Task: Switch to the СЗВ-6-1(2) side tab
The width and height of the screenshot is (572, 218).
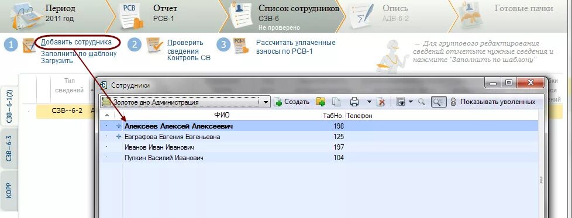Action: click(10, 106)
